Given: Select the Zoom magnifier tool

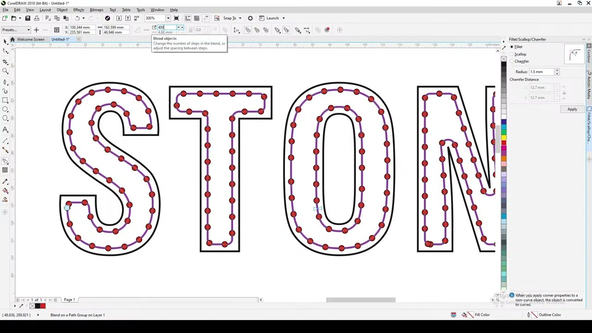Looking at the screenshot, I should tap(5, 71).
